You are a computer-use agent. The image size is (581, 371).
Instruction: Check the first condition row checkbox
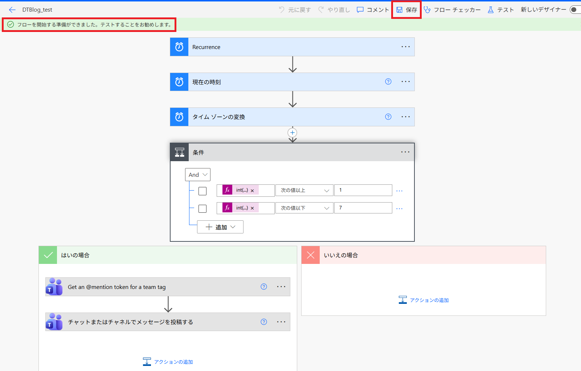tap(202, 191)
